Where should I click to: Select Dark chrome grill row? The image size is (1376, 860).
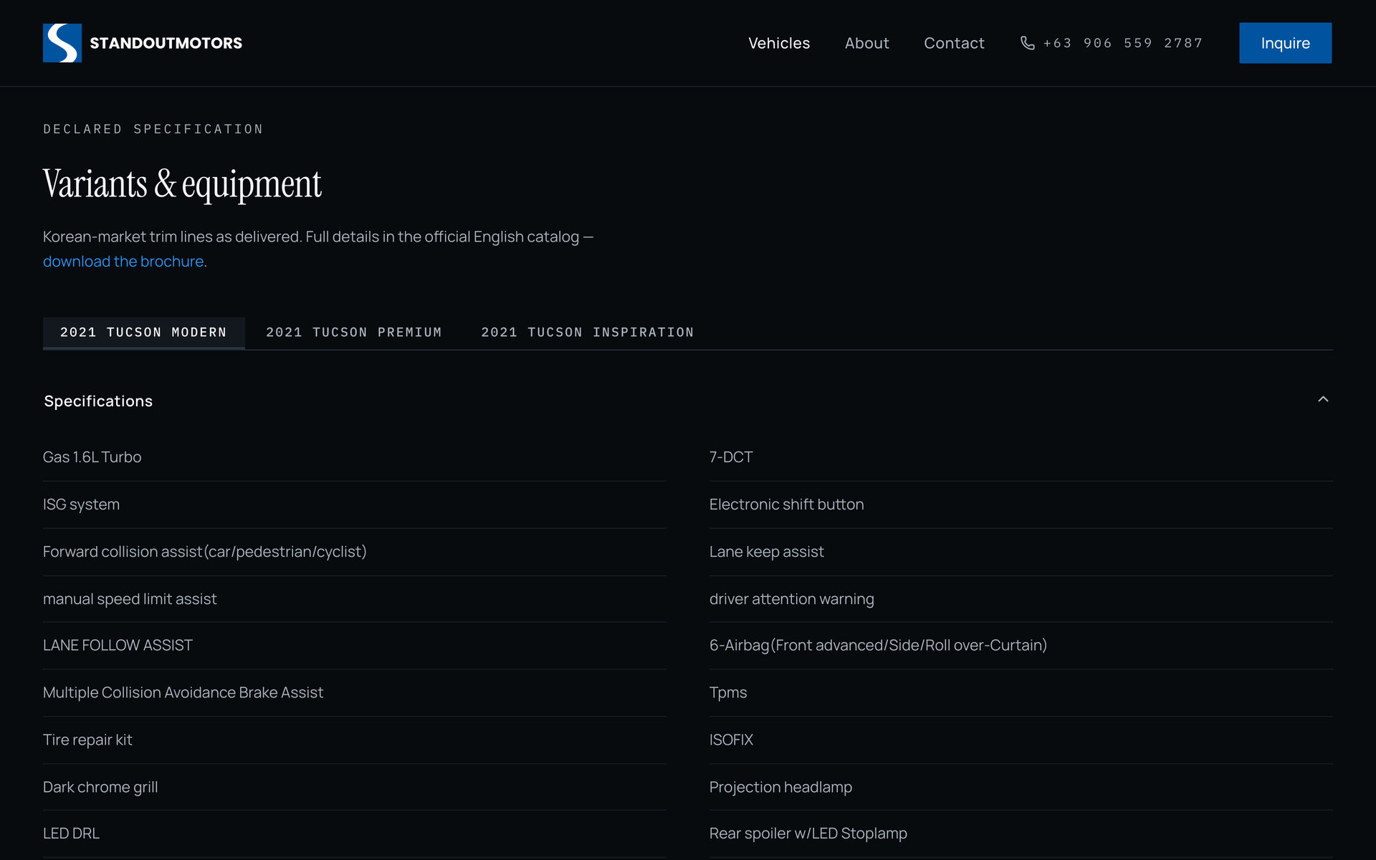tap(354, 787)
